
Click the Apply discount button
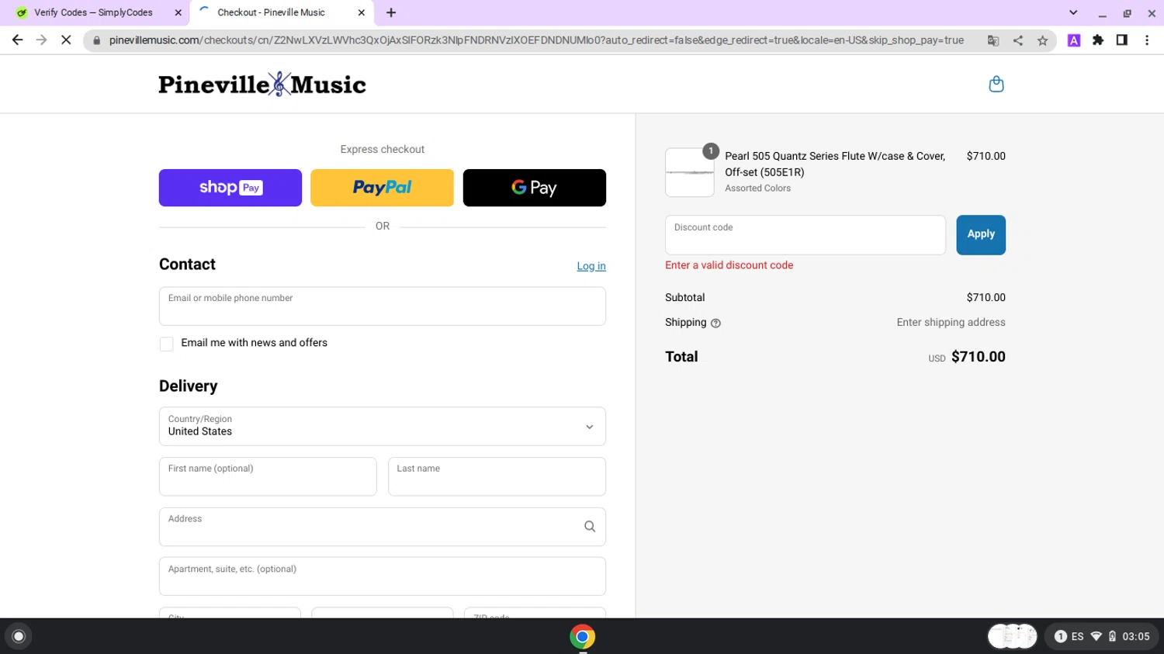[x=981, y=235]
